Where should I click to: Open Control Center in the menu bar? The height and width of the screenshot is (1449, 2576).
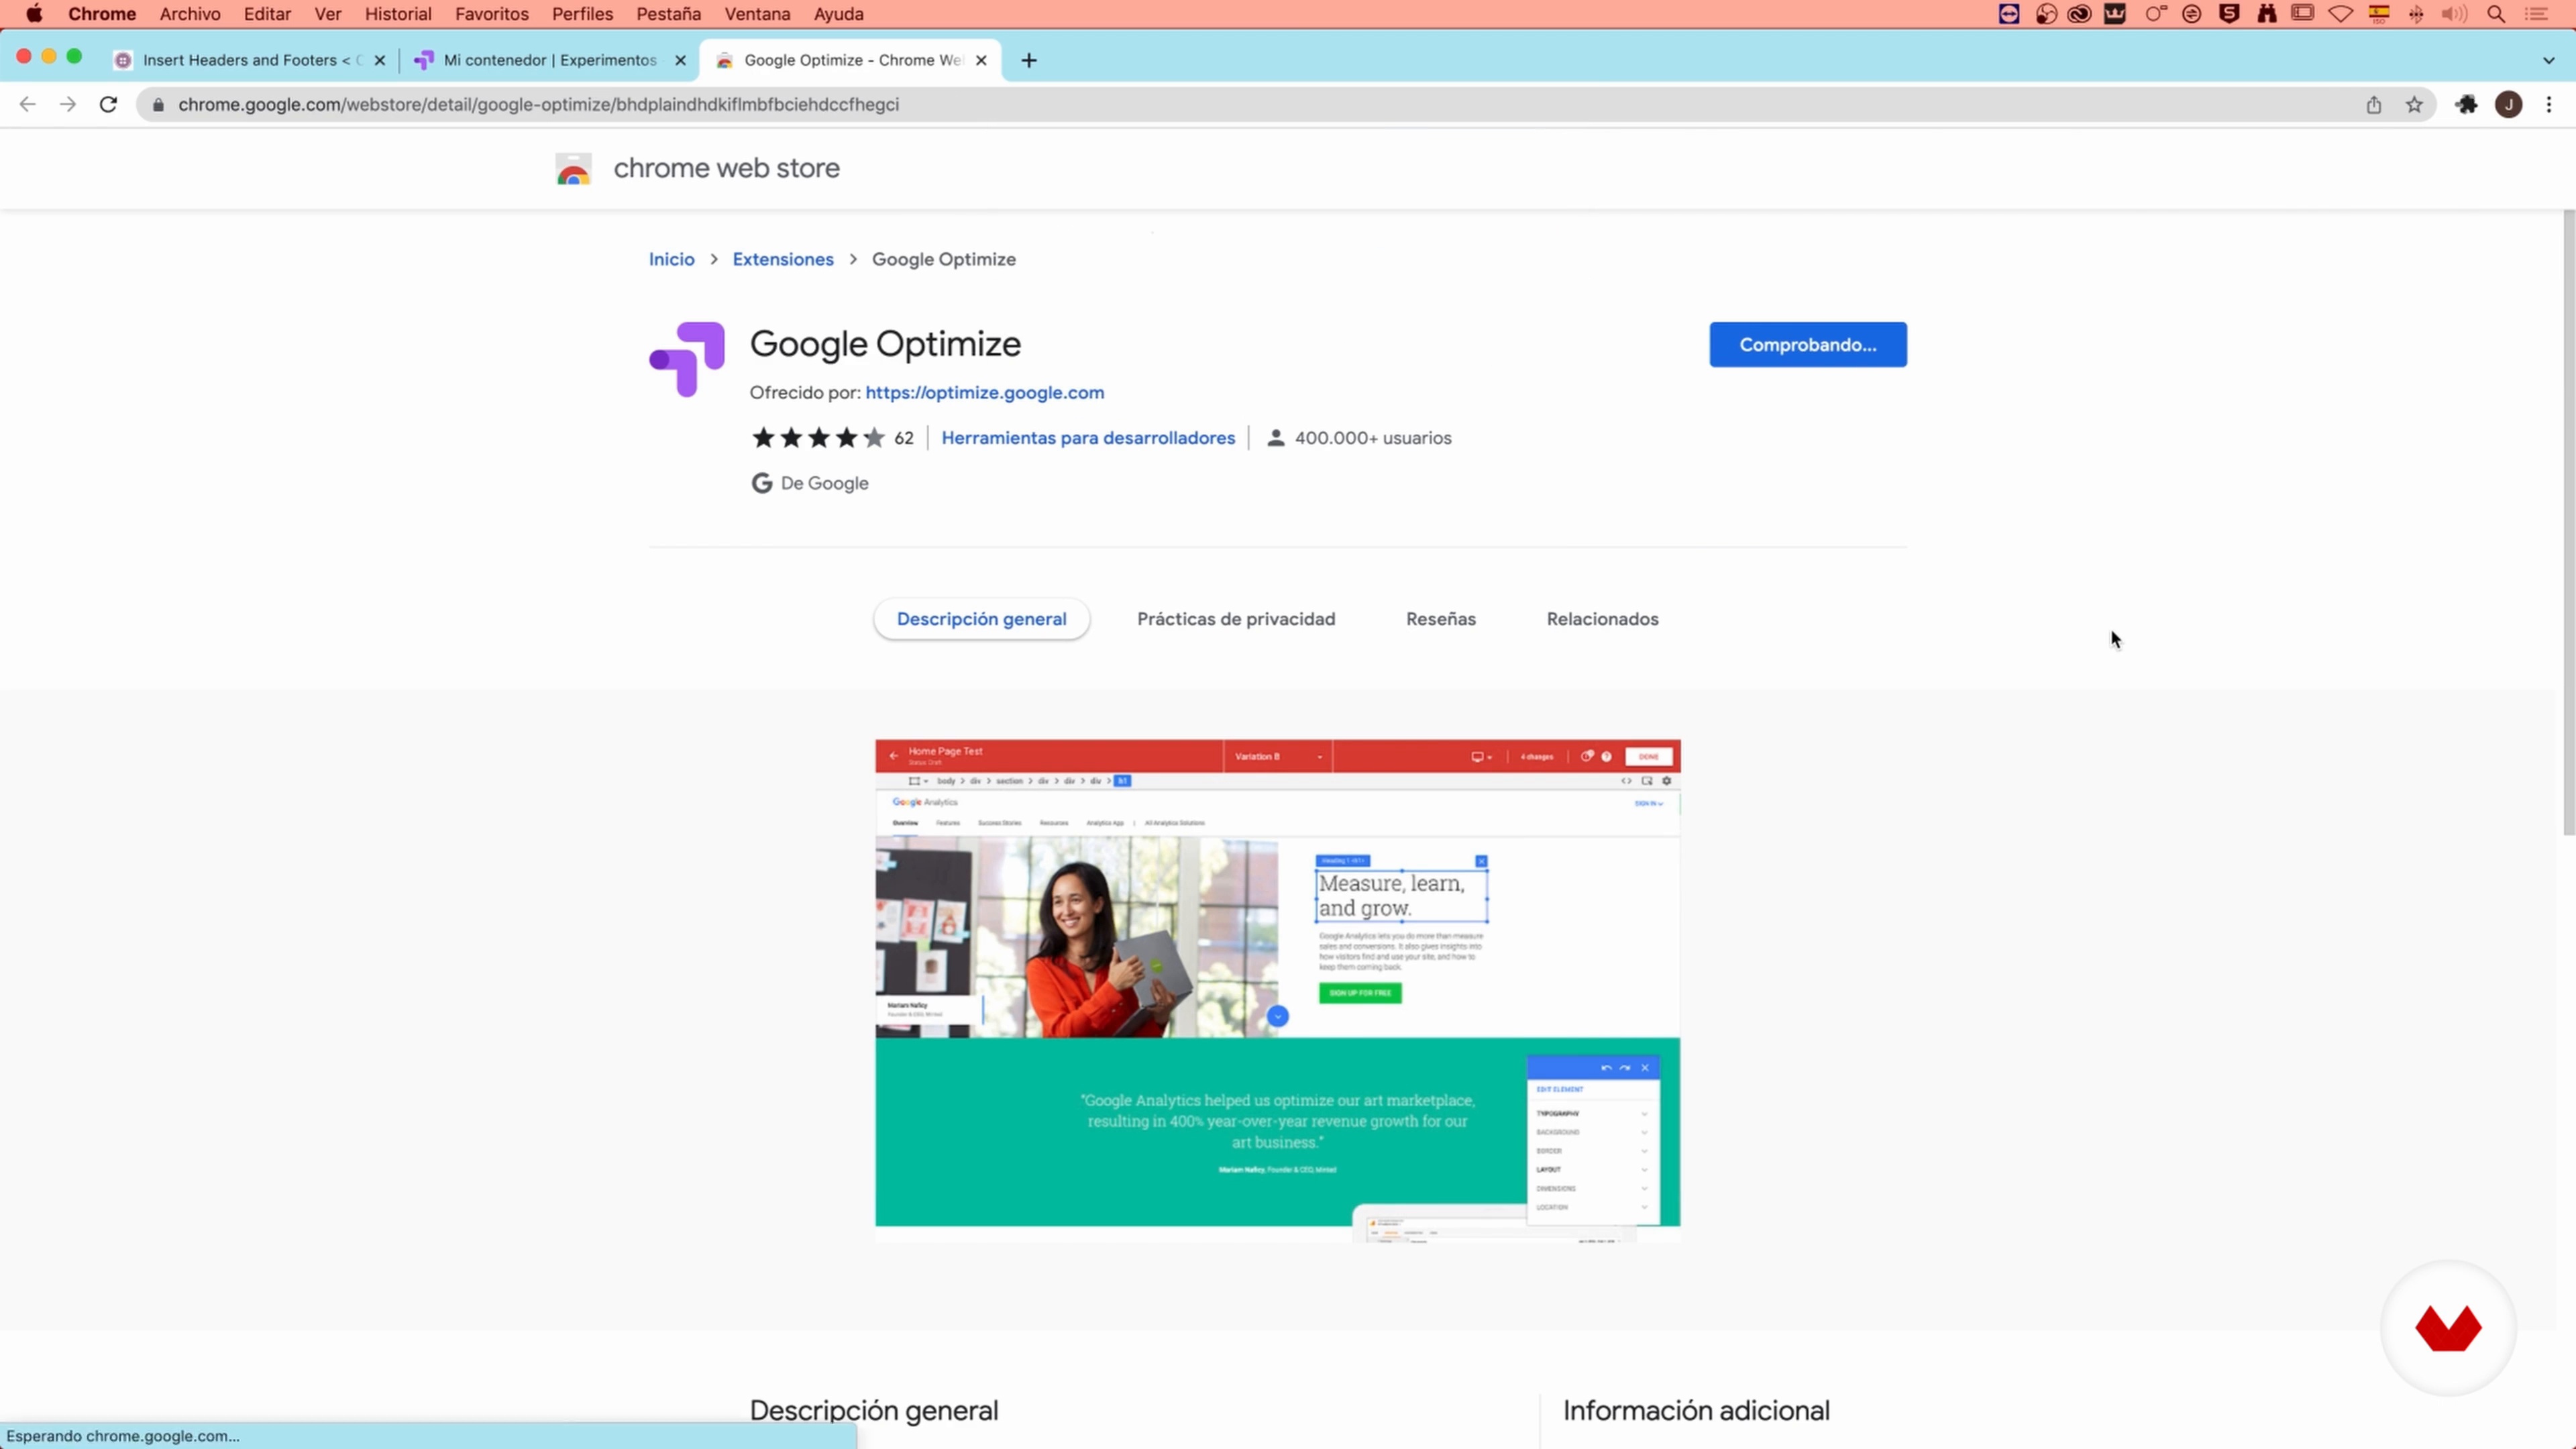(x=2537, y=14)
